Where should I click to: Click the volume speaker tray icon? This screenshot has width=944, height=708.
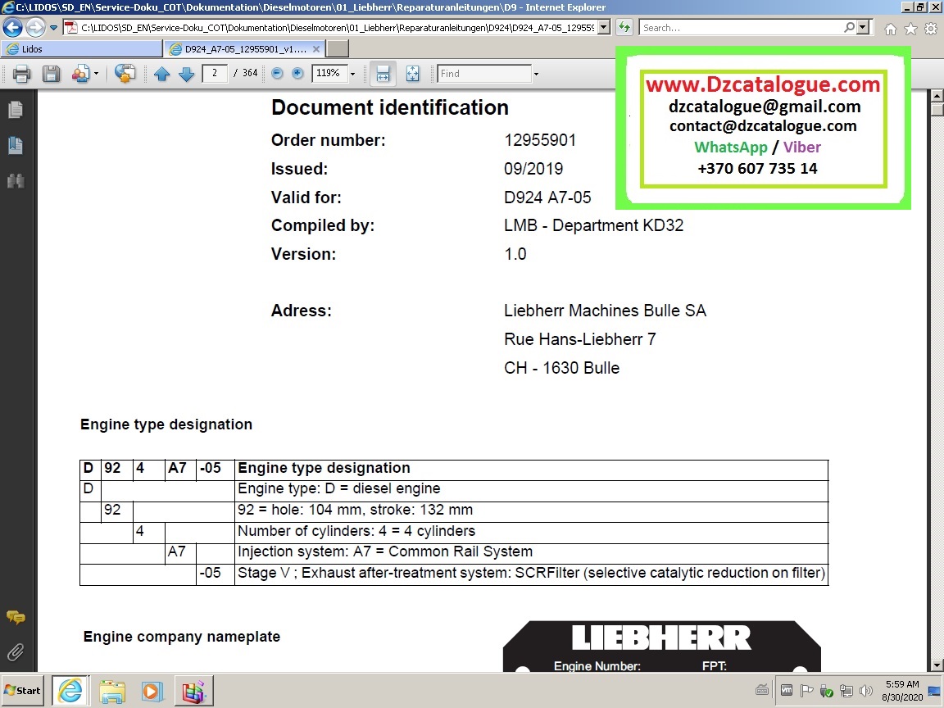[866, 691]
